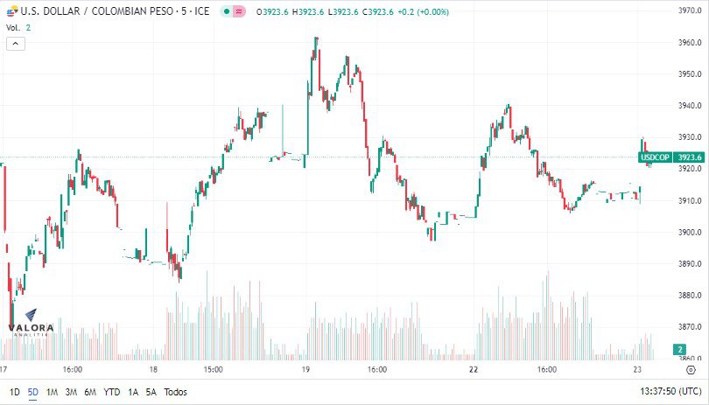709x405 pixels.
Task: Click the USD/COP flag symbol icon
Action: [12, 10]
